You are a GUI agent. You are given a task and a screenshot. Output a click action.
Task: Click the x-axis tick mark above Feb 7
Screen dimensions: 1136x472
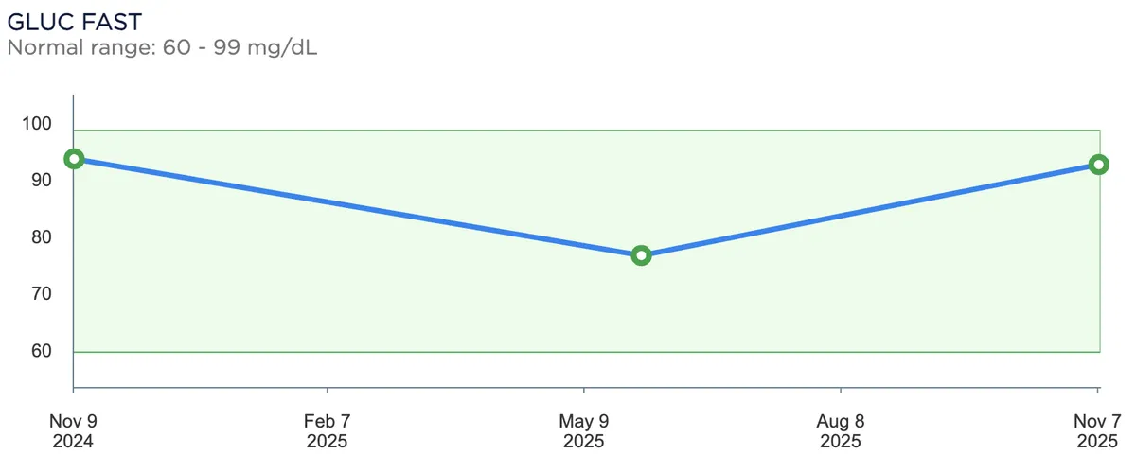point(328,391)
